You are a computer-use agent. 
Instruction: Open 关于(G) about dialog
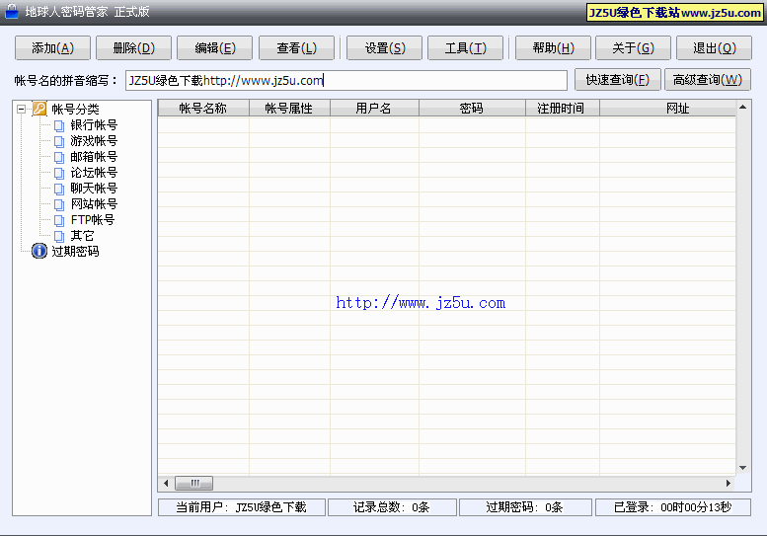point(633,48)
